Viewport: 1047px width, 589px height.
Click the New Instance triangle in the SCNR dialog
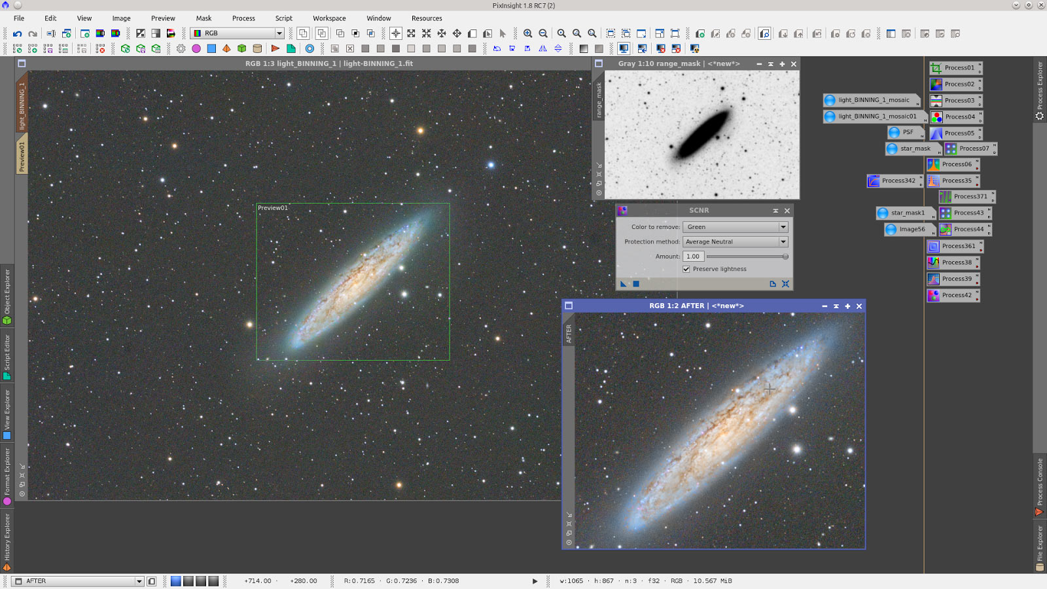click(622, 283)
